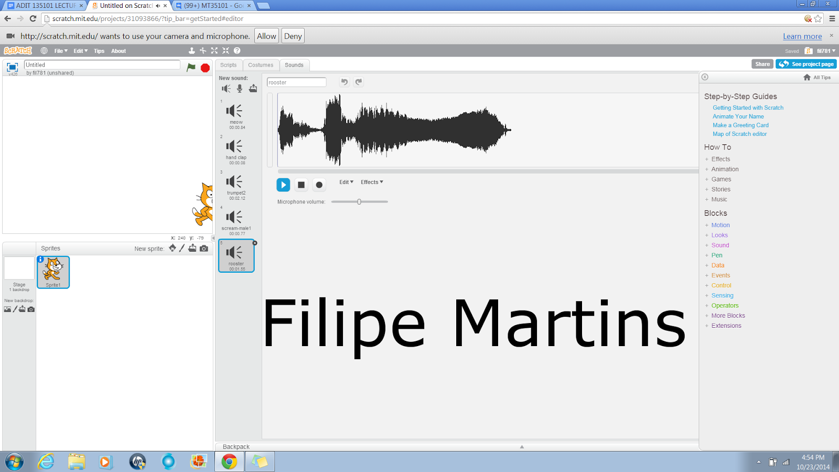Click Allow for camera and microphone access
The width and height of the screenshot is (839, 472).
(x=266, y=36)
